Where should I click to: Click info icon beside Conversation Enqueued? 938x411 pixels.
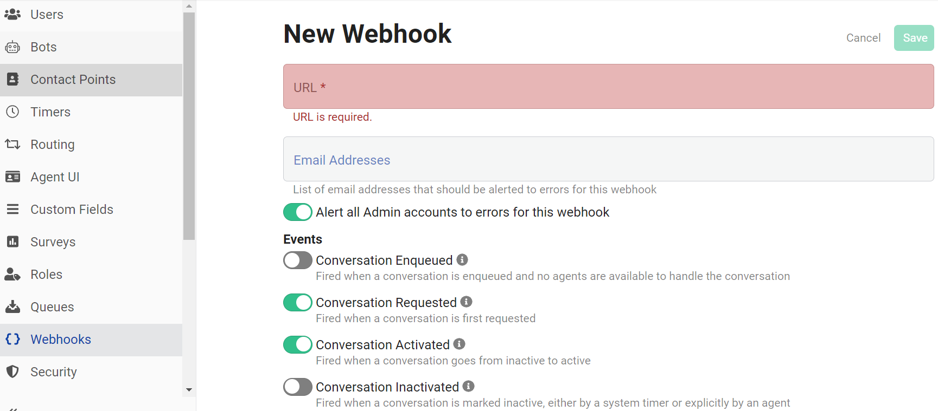462,260
